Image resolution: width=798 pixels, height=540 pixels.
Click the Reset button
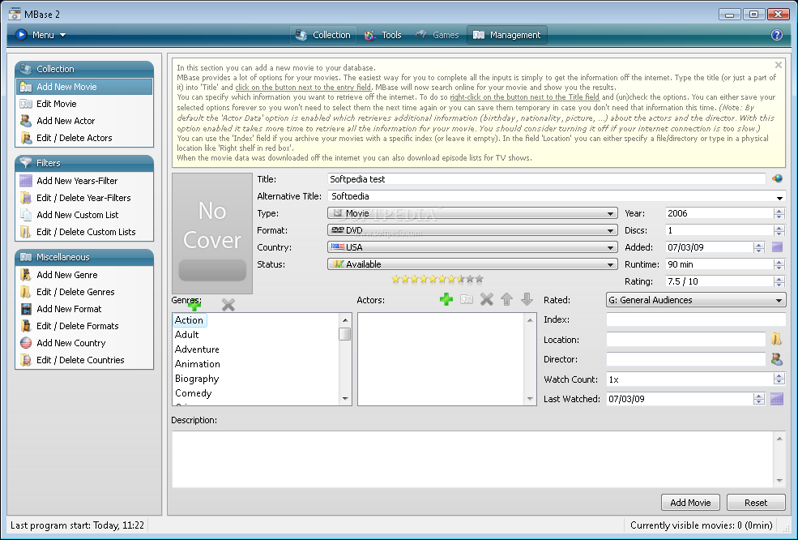coord(756,503)
